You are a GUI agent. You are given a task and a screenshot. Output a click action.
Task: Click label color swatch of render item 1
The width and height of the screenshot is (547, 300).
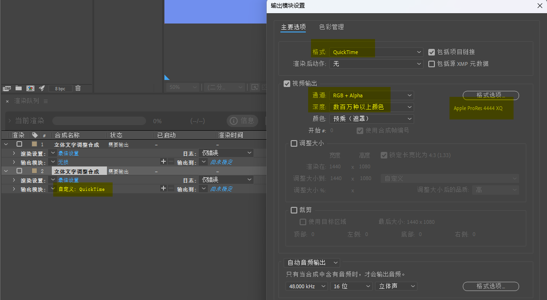click(x=34, y=144)
